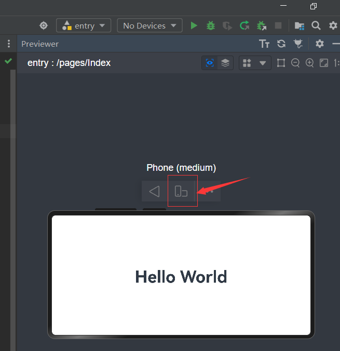Image resolution: width=340 pixels, height=351 pixels.
Task: Toggle the inspector eye mode button
Action: pos(210,63)
